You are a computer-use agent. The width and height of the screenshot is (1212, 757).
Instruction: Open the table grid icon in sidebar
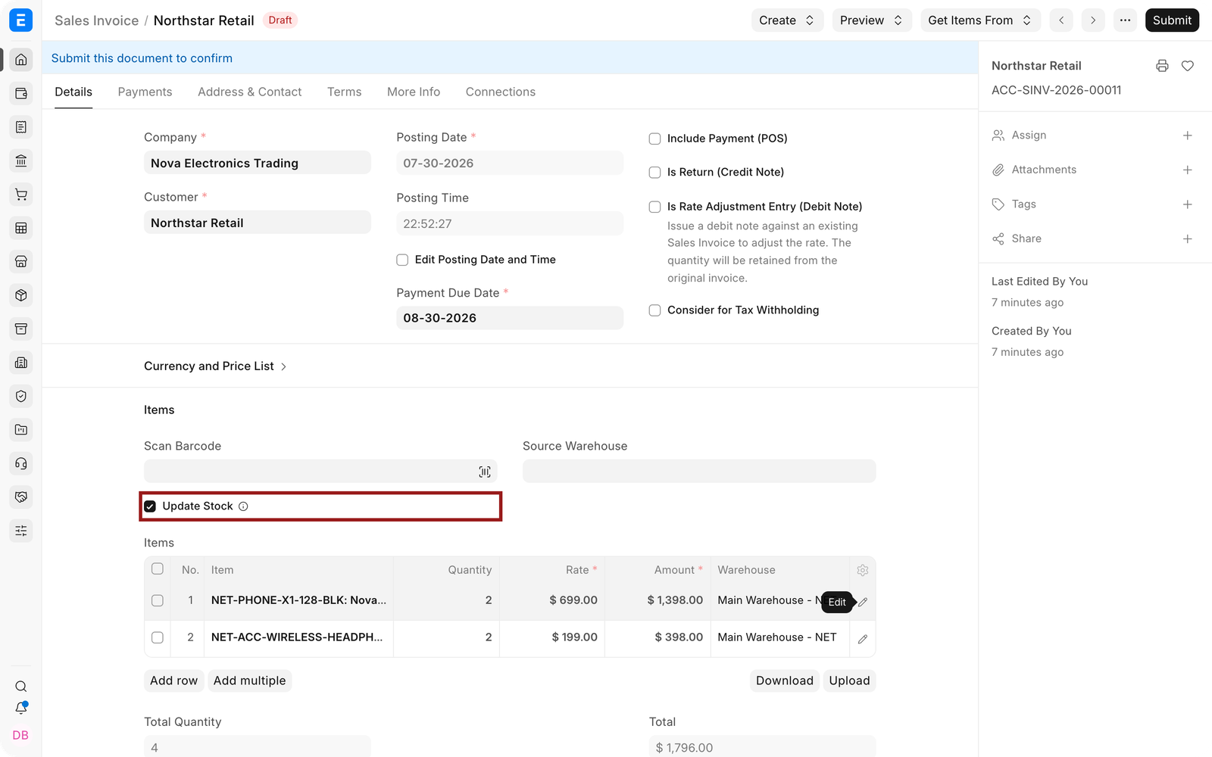pyautogui.click(x=21, y=228)
